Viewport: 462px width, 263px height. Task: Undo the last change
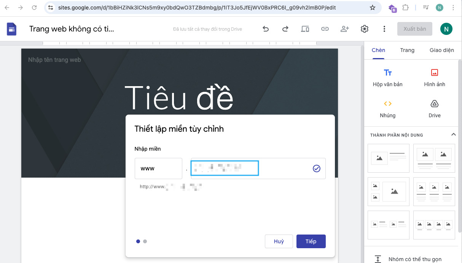point(265,28)
